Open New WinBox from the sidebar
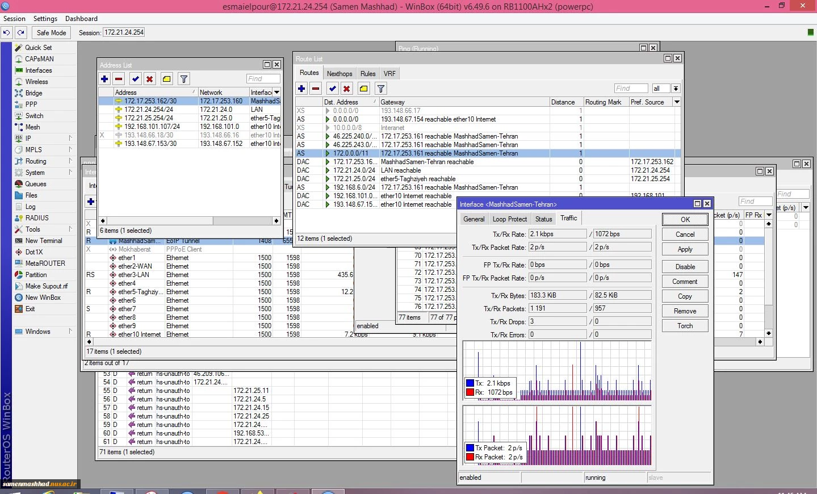The width and height of the screenshot is (817, 494). [43, 298]
